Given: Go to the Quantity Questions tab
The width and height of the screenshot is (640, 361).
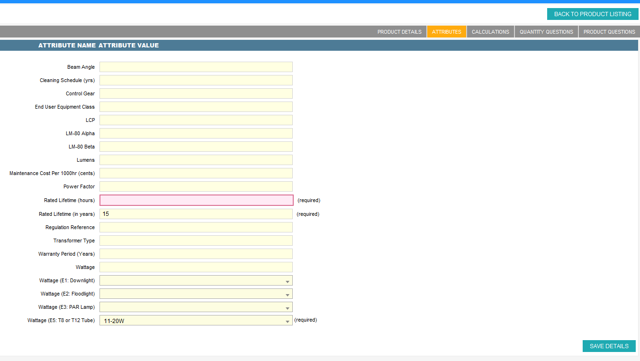Looking at the screenshot, I should 546,32.
